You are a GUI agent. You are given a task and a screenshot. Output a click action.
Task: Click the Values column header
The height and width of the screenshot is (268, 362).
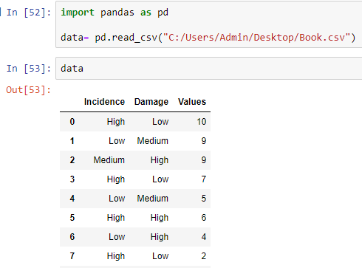(x=192, y=102)
